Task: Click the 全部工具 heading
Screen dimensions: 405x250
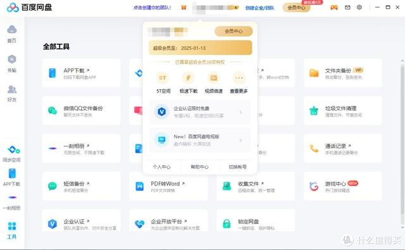Action: pos(56,46)
